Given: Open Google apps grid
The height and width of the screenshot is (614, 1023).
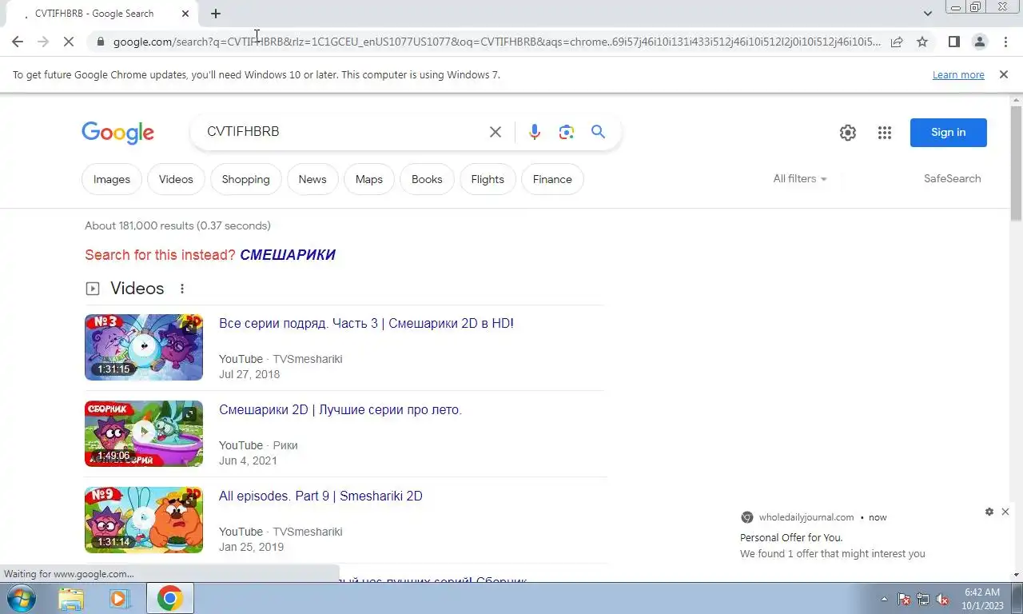Looking at the screenshot, I should [884, 133].
